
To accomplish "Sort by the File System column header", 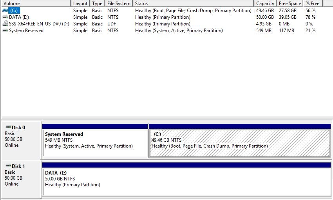I will click(119, 4).
